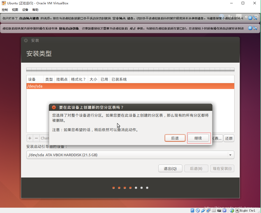Click the network adapters icon in status bar

pyautogui.click(x=208, y=210)
